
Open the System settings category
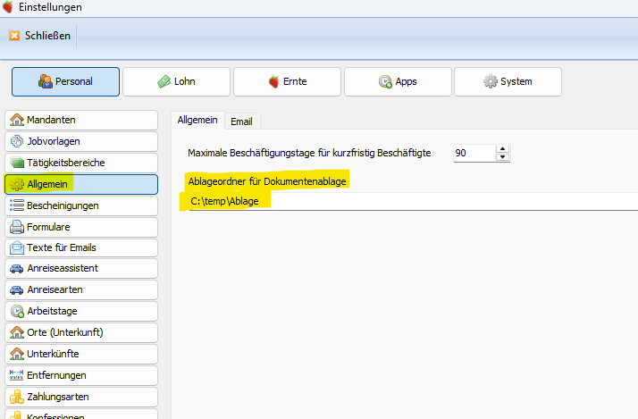coord(507,81)
